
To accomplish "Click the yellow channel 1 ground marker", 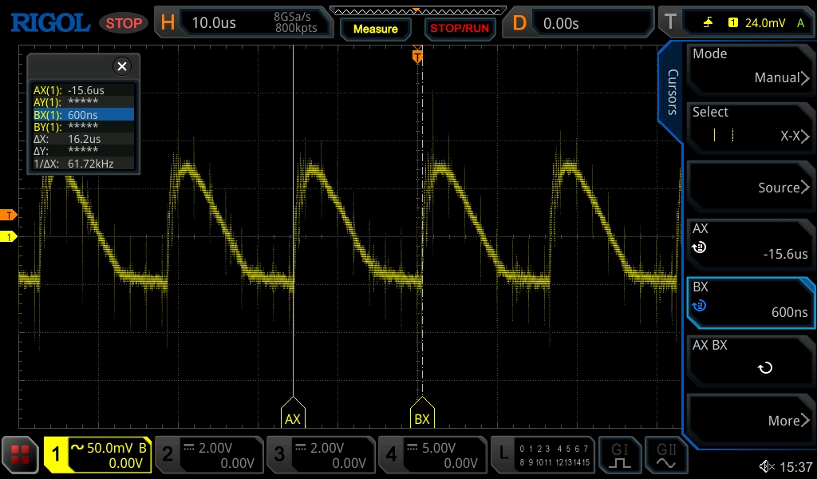I will 9,237.
